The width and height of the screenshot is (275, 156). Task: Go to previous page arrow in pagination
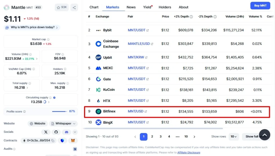[x=135, y=137]
